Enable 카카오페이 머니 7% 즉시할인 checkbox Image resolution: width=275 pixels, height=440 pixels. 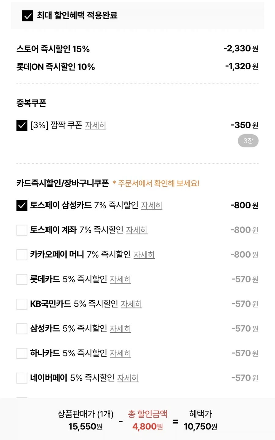[x=22, y=255]
